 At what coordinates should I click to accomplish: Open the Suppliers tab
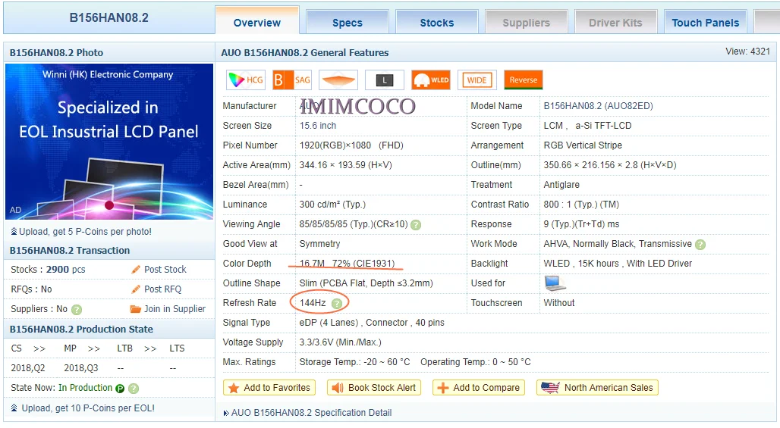tap(527, 22)
